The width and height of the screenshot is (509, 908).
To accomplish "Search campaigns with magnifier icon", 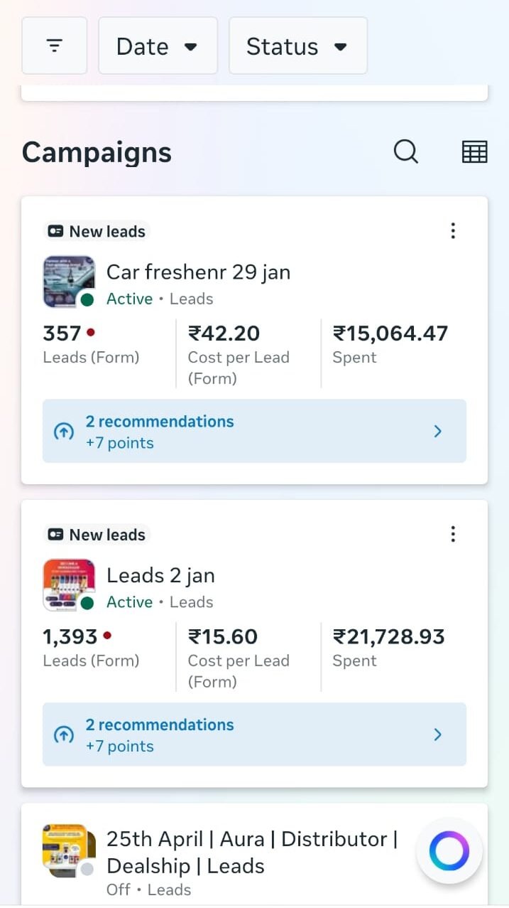I will [x=406, y=151].
